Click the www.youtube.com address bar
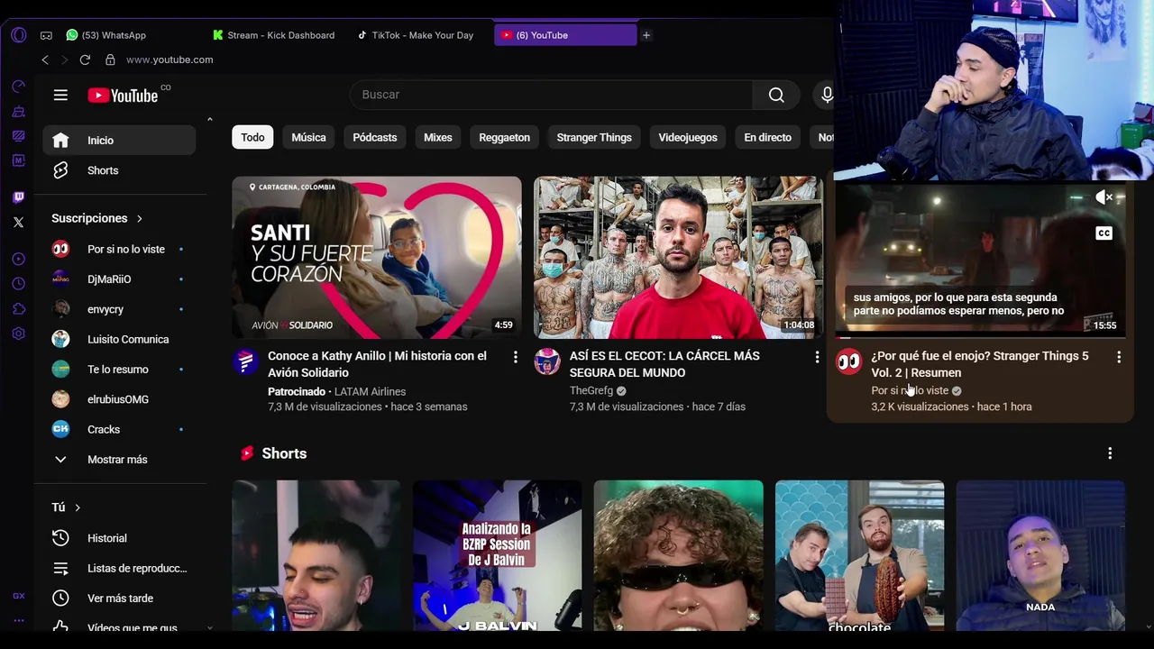The height and width of the screenshot is (649, 1154). coord(169,59)
